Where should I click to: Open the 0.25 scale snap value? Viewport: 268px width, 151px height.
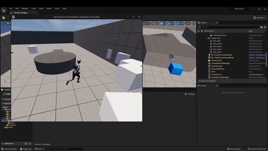(182, 23)
